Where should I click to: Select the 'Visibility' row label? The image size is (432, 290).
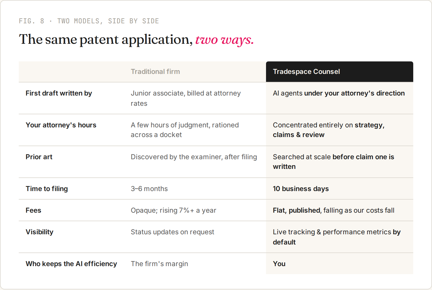pyautogui.click(x=40, y=232)
